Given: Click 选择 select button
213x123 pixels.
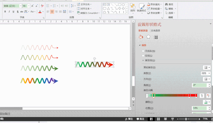Looking at the screenshot, I should coord(170,13).
